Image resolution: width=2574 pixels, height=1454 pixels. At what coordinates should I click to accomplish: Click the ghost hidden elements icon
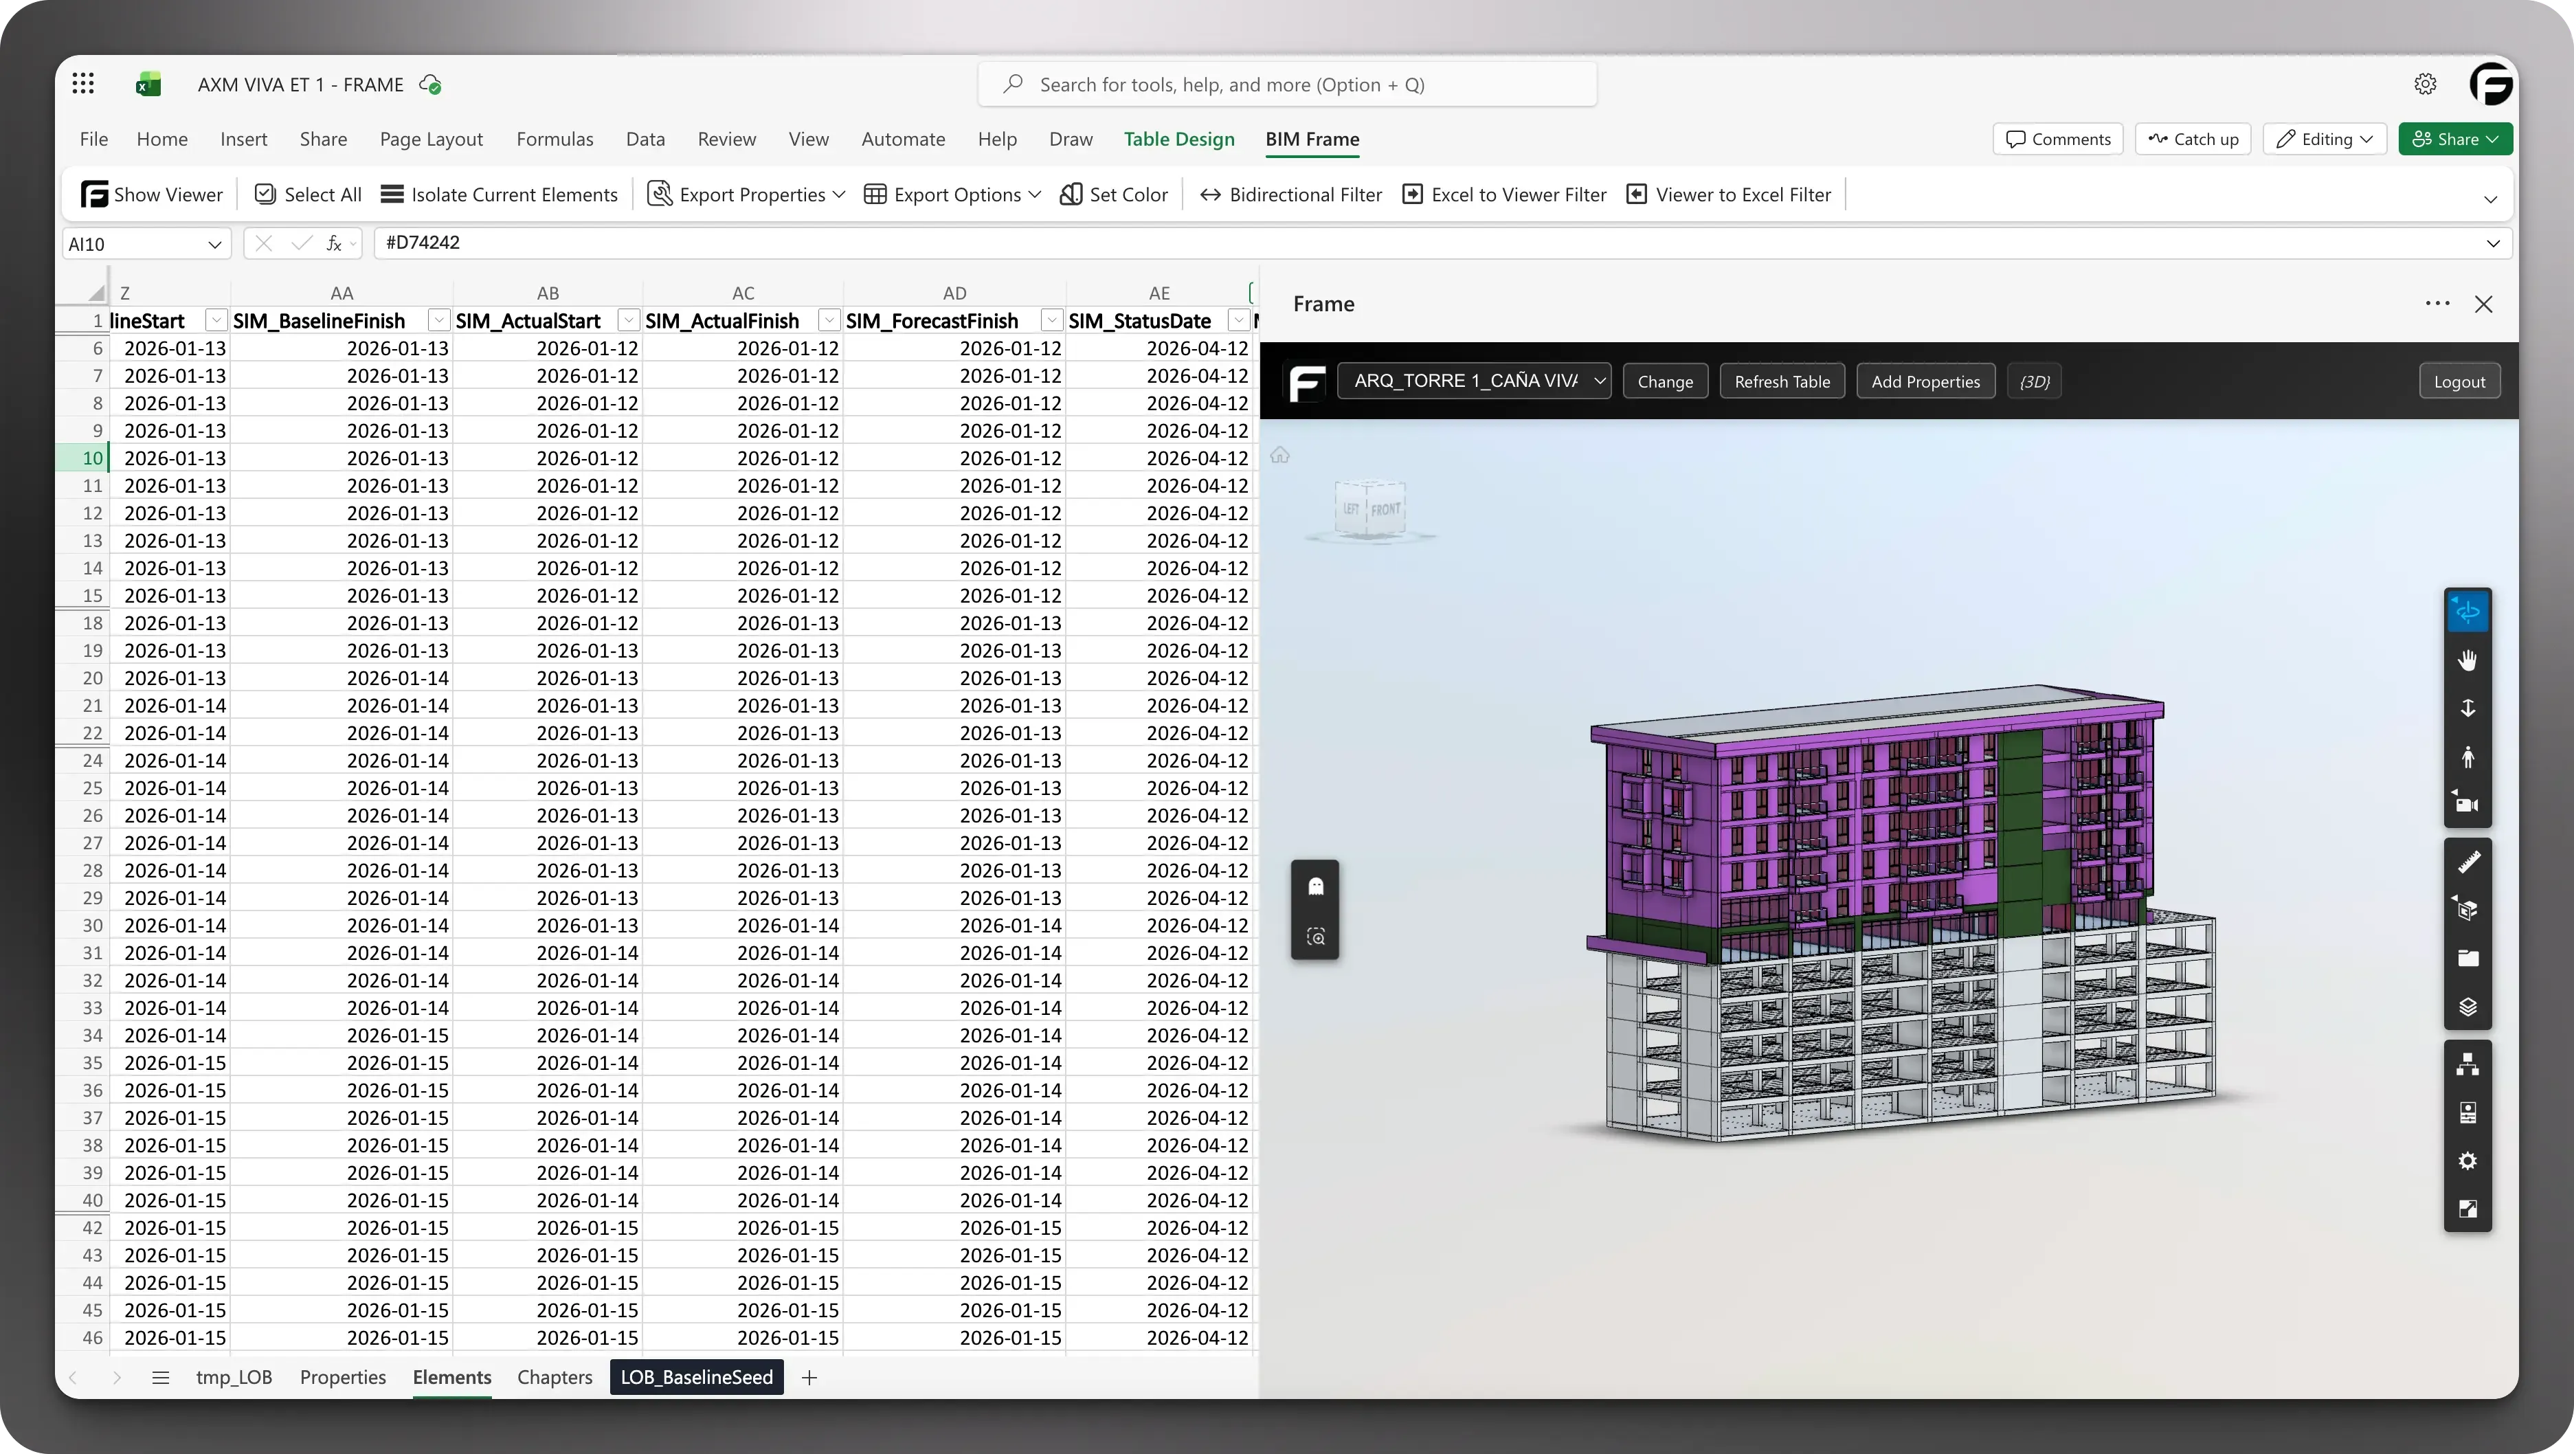coord(1315,886)
